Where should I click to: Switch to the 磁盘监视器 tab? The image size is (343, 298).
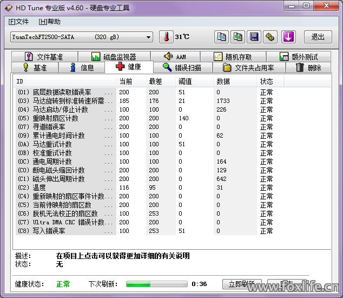tap(114, 57)
